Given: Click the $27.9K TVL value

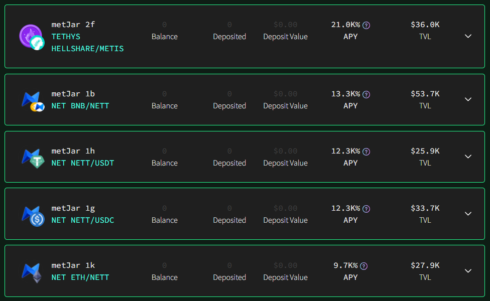Looking at the screenshot, I should (x=425, y=265).
